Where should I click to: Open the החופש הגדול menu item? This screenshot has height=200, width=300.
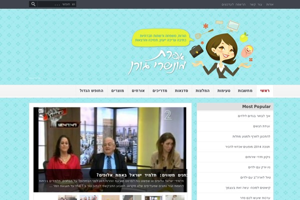[91, 90]
